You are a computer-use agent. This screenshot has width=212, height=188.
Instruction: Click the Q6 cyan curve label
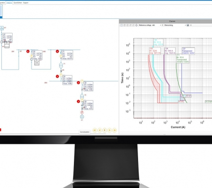[x=158, y=42]
